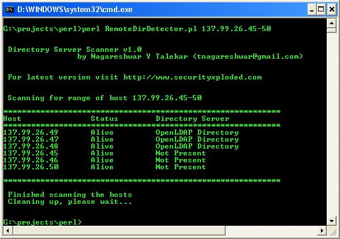Close the cmd.exe window

332,10
